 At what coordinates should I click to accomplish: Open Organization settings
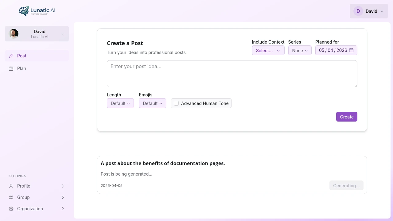click(x=37, y=208)
